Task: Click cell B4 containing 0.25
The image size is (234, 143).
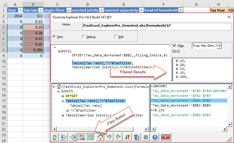Action: coord(33,27)
